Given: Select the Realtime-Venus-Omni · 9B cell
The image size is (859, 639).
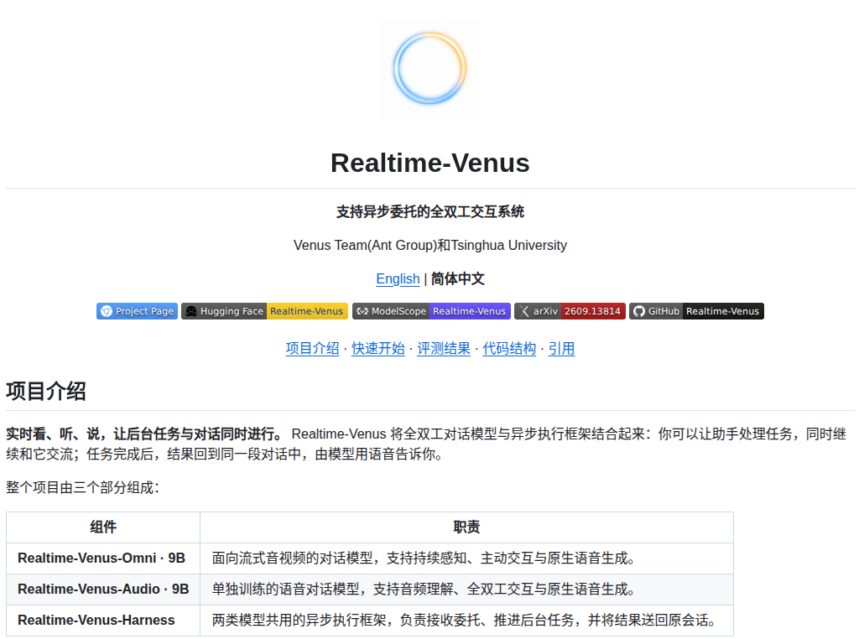Looking at the screenshot, I should (x=103, y=558).
